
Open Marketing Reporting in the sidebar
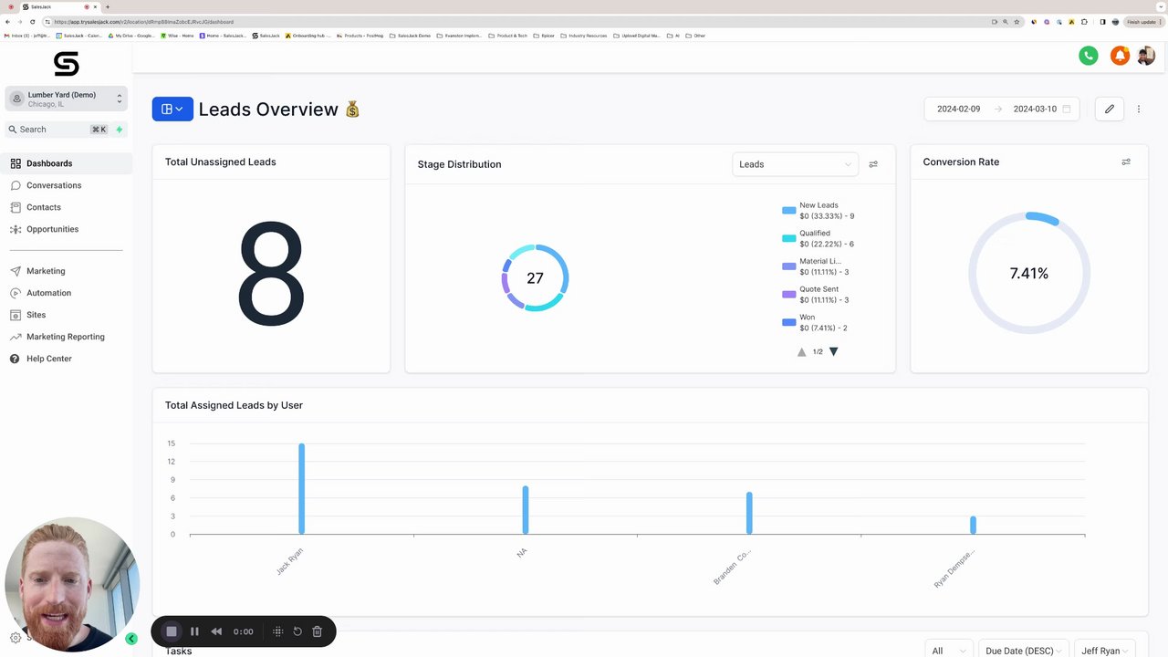[67, 337]
